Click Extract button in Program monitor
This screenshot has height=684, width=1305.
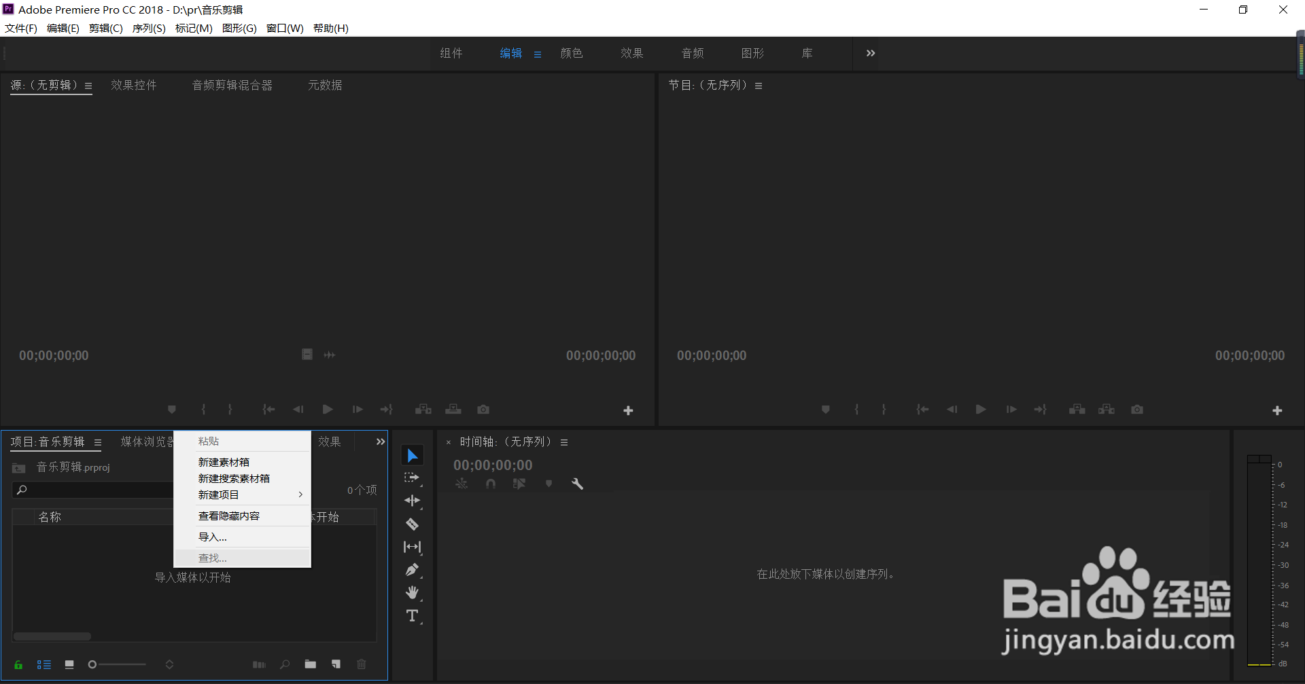click(x=1107, y=410)
